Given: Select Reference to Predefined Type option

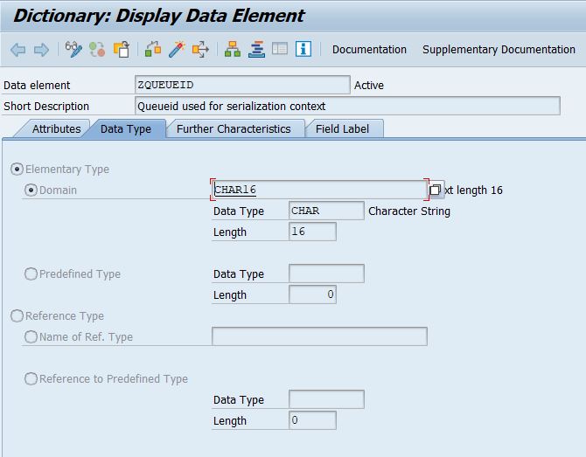Looking at the screenshot, I should [x=31, y=378].
